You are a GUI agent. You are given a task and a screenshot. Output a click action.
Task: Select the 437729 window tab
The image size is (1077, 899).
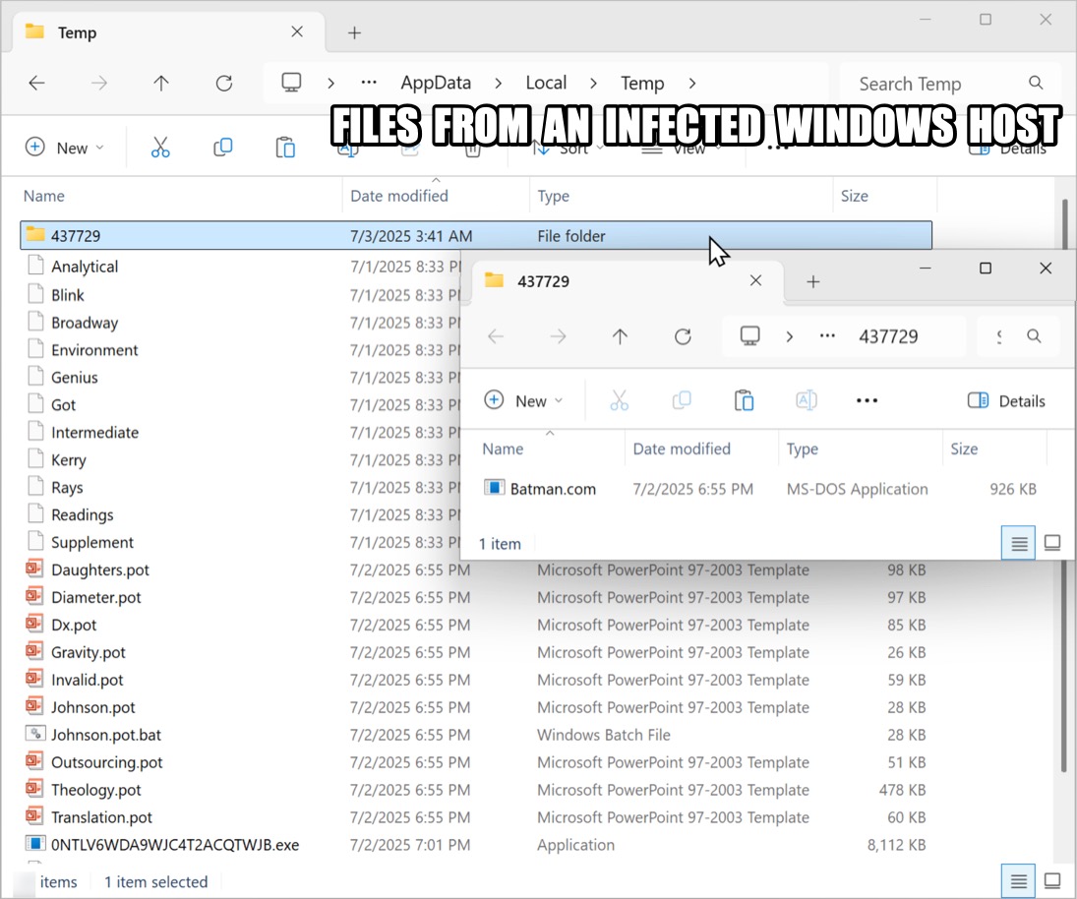627,281
